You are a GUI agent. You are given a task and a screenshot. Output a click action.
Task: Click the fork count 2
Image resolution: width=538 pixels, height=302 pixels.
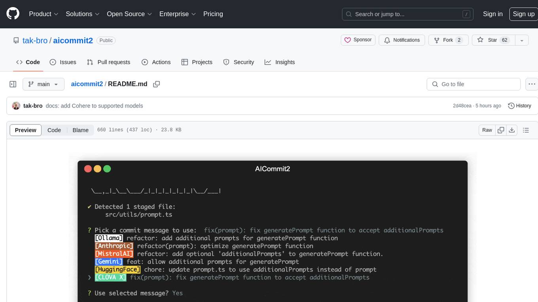[459, 40]
